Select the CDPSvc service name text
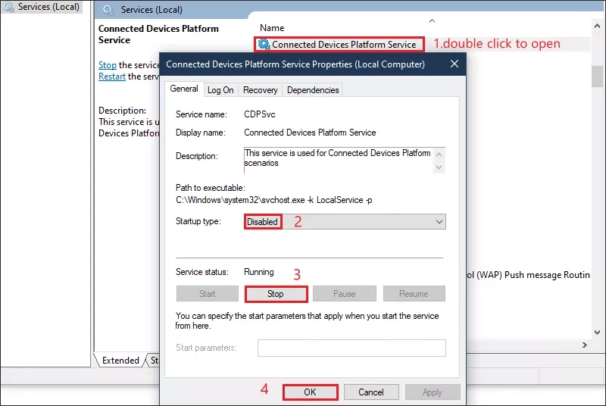This screenshot has width=606, height=406. coord(259,114)
